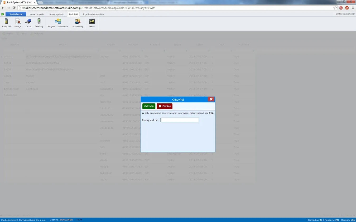
Task: Open the Sprzęt laptop icon
Action: [x=28, y=23]
